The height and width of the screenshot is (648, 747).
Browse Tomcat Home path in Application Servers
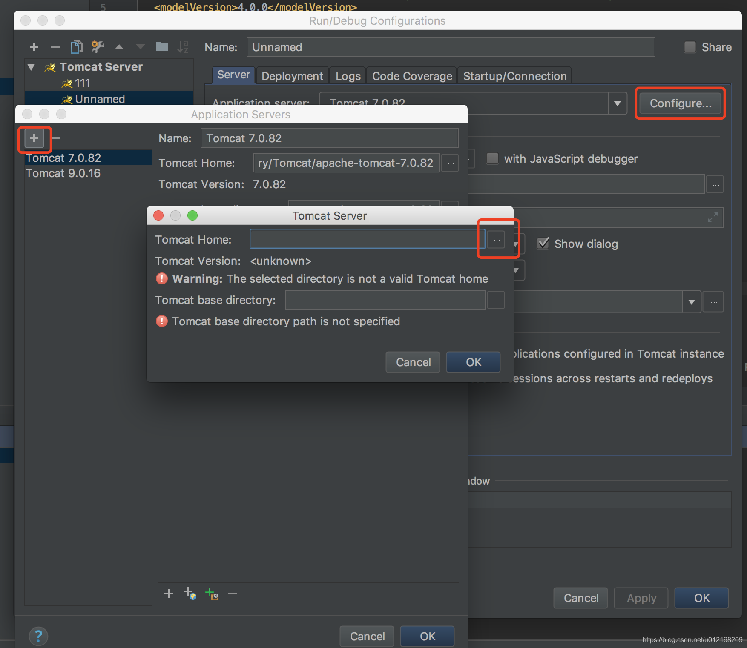point(451,163)
